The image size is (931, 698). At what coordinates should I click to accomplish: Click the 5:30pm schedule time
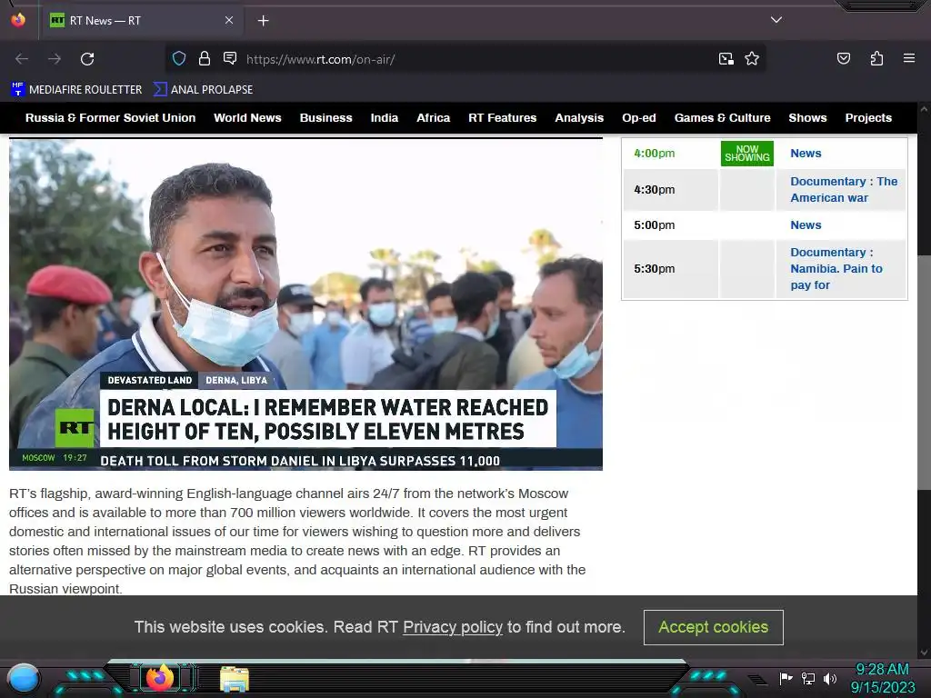[x=655, y=268]
